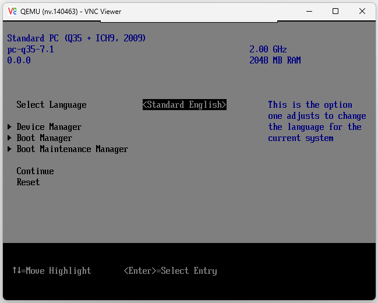Click the language help description text

[x=317, y=121]
